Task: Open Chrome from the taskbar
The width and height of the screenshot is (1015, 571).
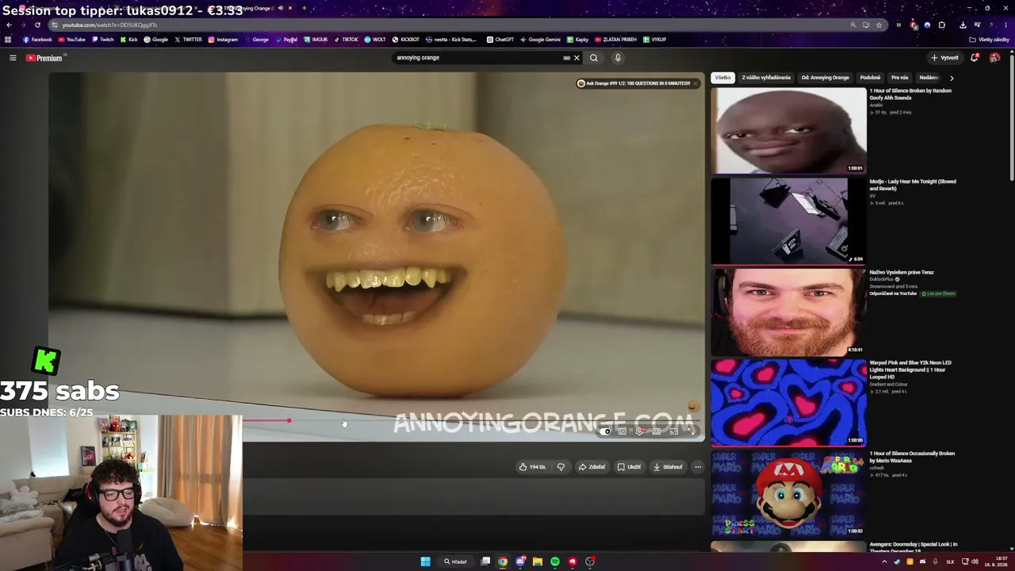Action: point(503,561)
